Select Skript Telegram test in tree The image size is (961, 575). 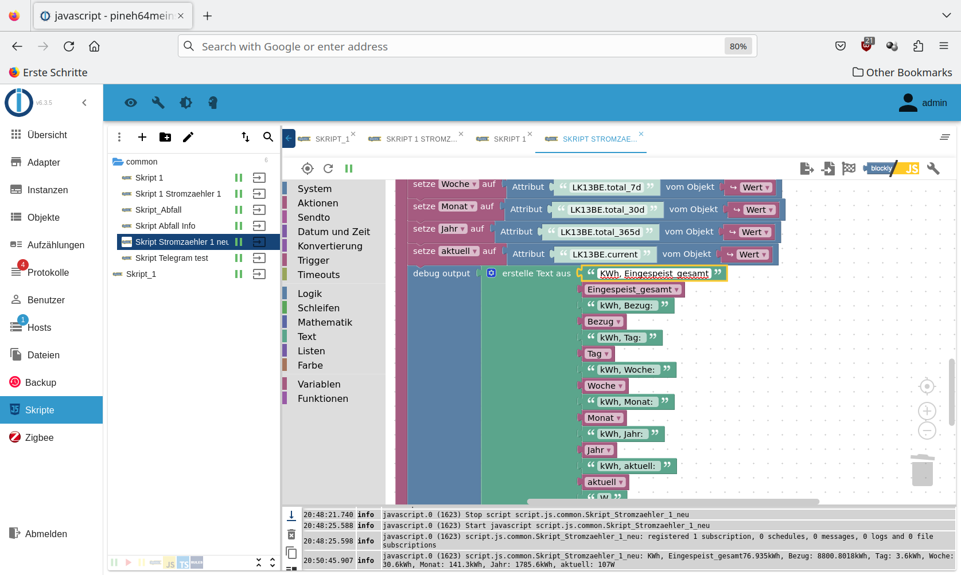coord(172,258)
